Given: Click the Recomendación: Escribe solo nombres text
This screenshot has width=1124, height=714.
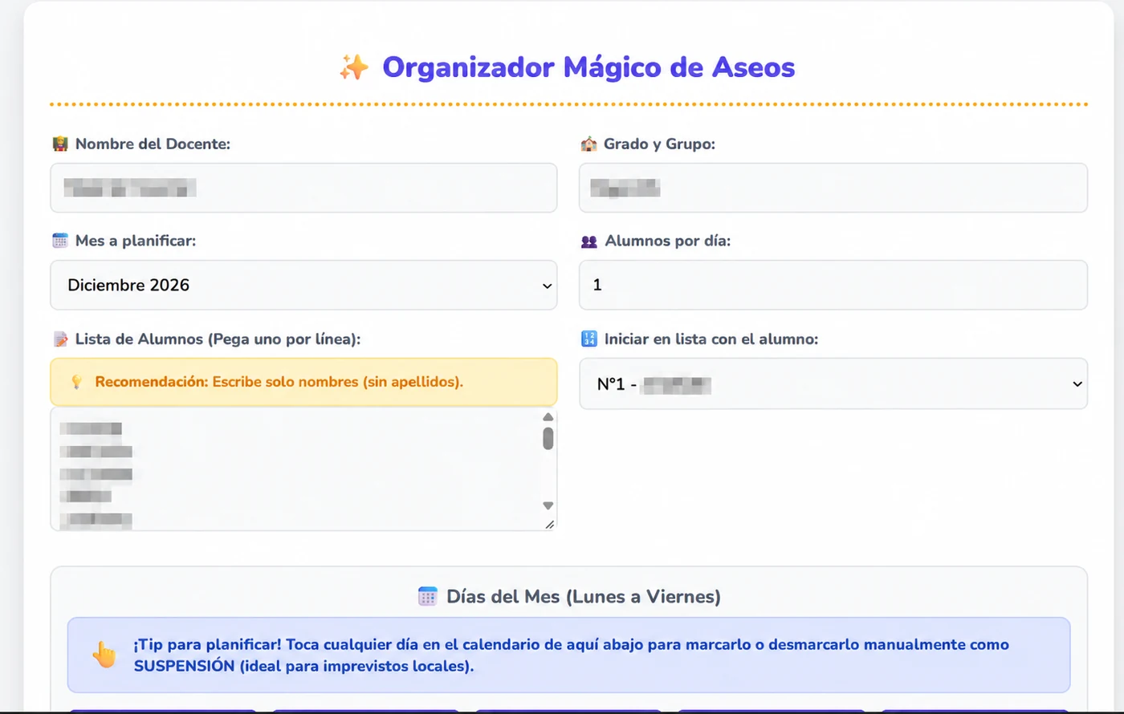Looking at the screenshot, I should (279, 382).
